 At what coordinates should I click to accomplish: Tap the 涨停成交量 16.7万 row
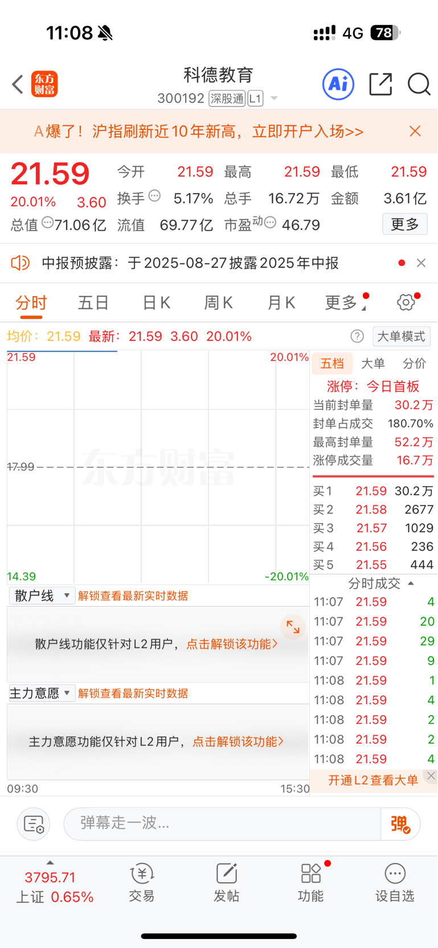point(373,460)
